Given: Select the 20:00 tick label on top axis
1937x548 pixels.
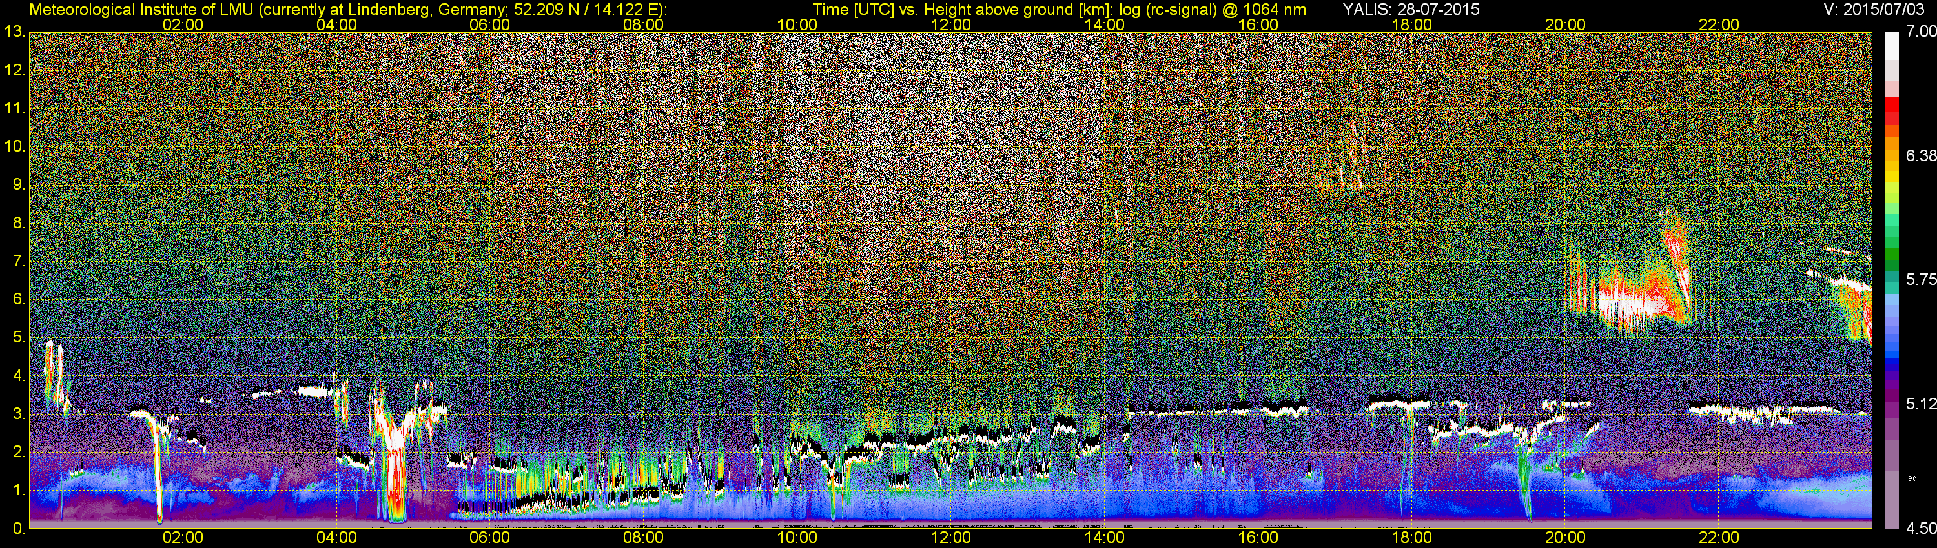Looking at the screenshot, I should (x=1566, y=24).
